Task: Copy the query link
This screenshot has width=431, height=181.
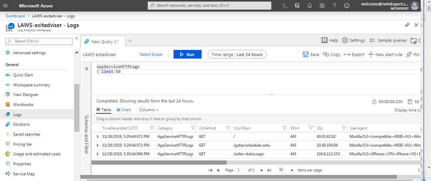Action: point(331,54)
